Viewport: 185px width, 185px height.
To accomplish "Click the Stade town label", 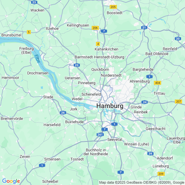I will (x=48, y=97).
